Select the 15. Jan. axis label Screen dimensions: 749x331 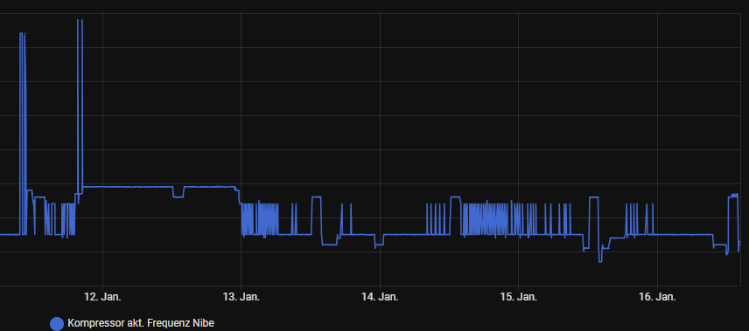tap(519, 297)
